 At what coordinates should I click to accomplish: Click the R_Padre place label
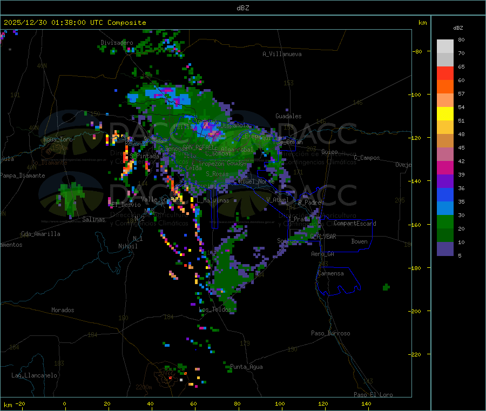309,203
